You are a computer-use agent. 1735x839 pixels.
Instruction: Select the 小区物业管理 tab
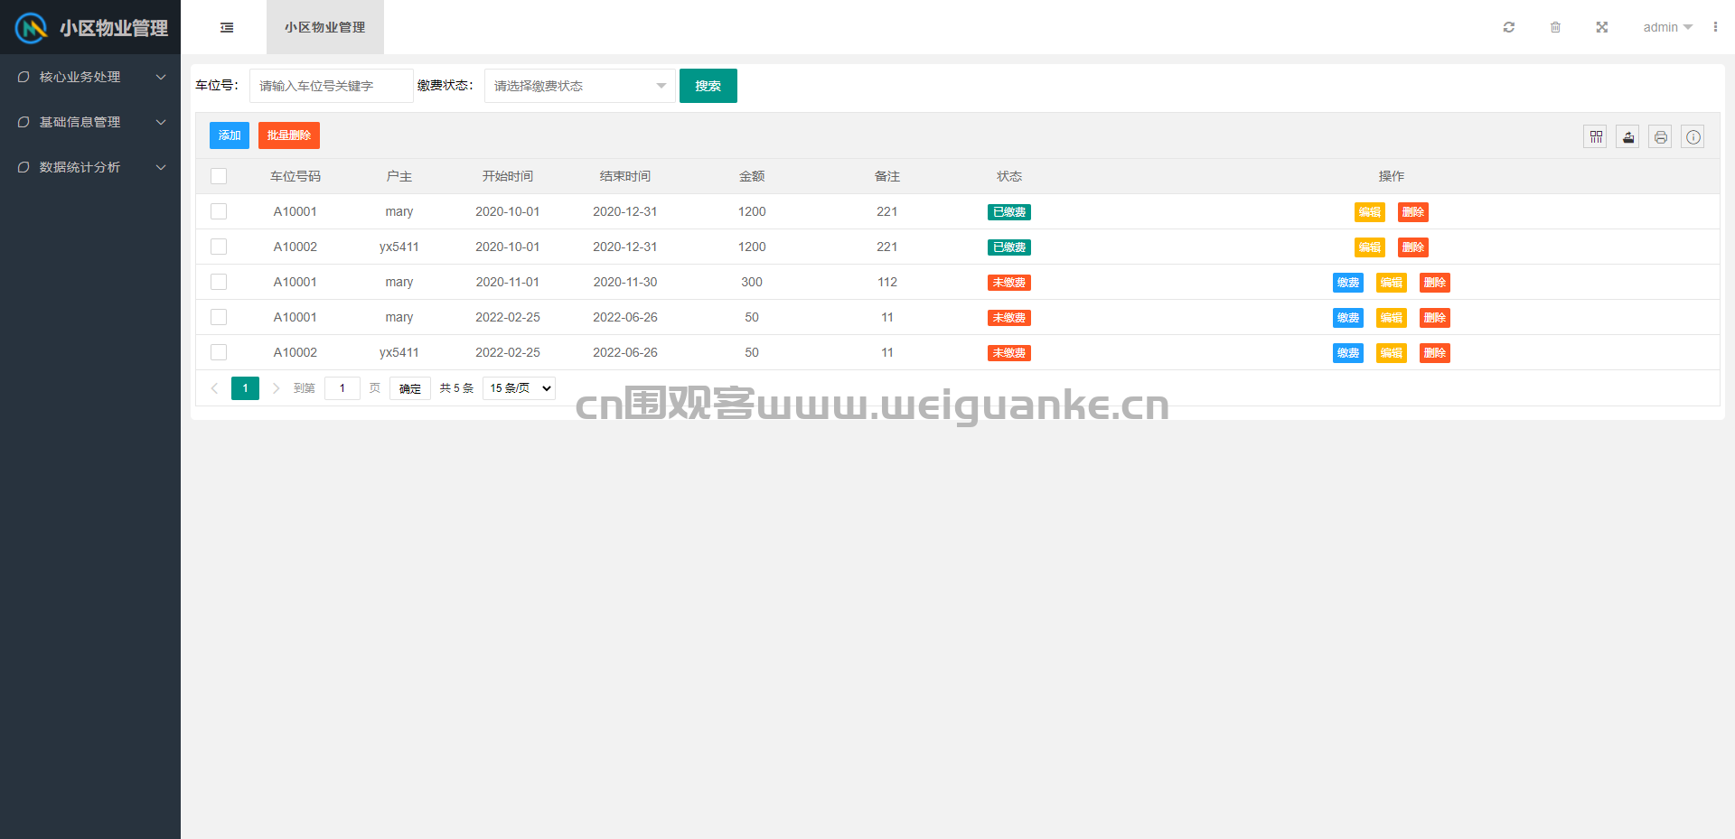(x=325, y=27)
